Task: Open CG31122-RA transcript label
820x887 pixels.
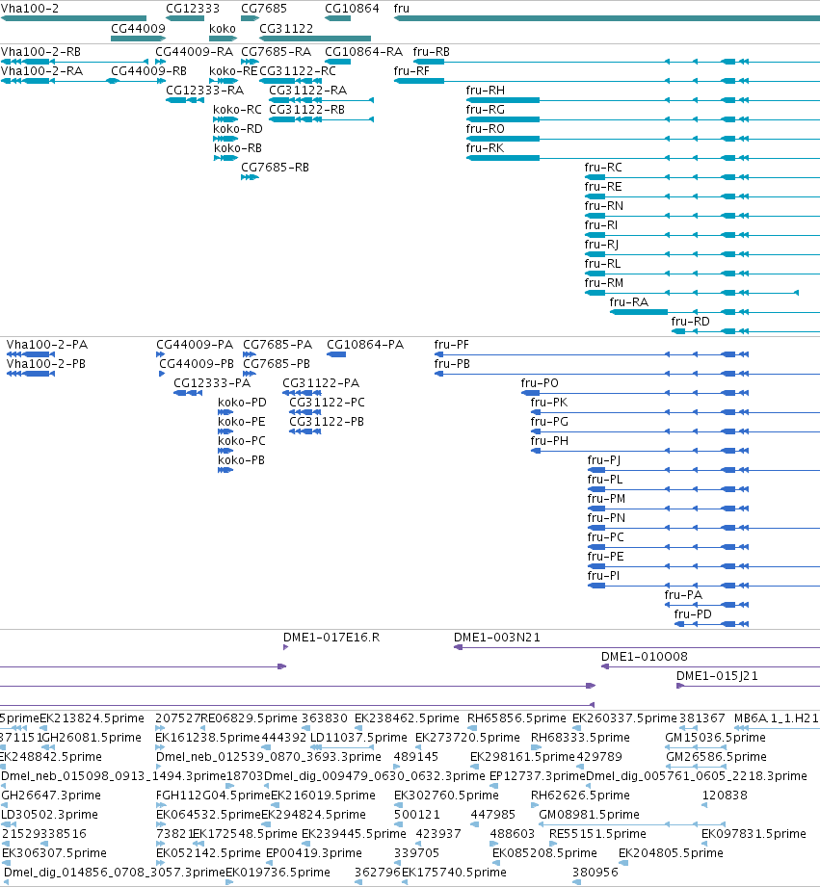Action: click(307, 90)
